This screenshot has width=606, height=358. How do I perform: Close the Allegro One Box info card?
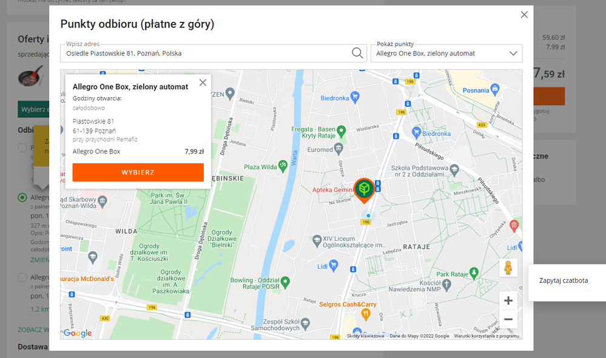coord(203,83)
